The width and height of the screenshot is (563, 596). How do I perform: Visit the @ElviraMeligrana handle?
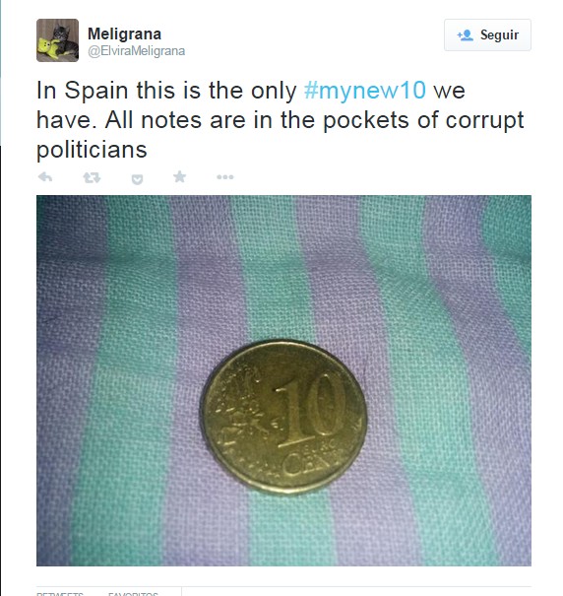pyautogui.click(x=137, y=51)
